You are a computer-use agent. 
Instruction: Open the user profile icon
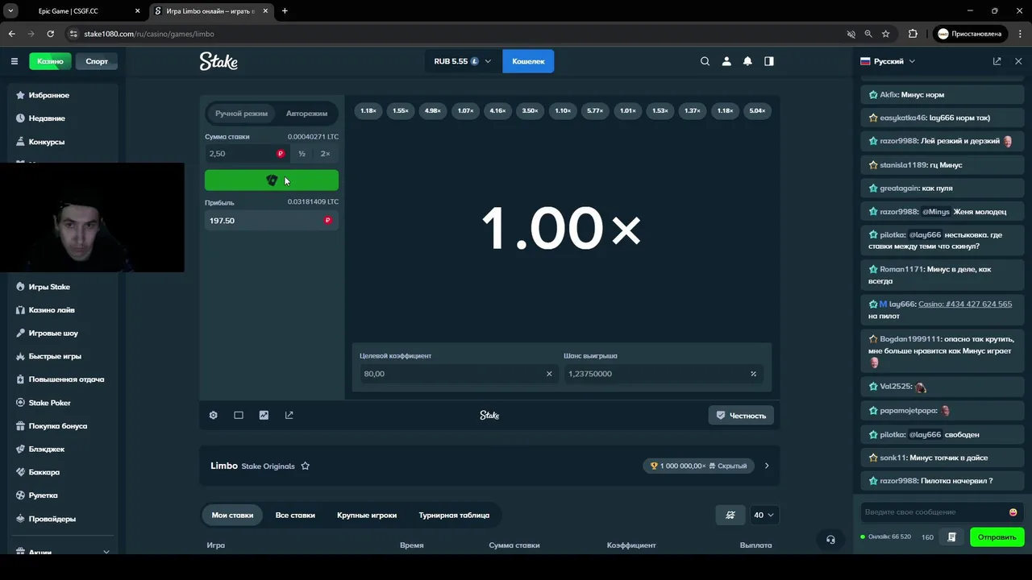(x=726, y=61)
